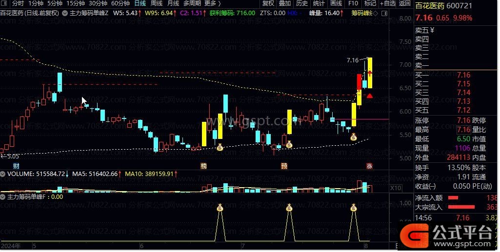The width and height of the screenshot is (500, 252).
Task: Click the 百花医药 600721 stock title
Action: coord(443,5)
